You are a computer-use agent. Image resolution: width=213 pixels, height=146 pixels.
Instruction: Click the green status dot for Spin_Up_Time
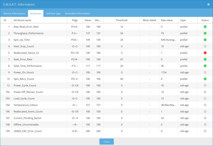coord(205,40)
